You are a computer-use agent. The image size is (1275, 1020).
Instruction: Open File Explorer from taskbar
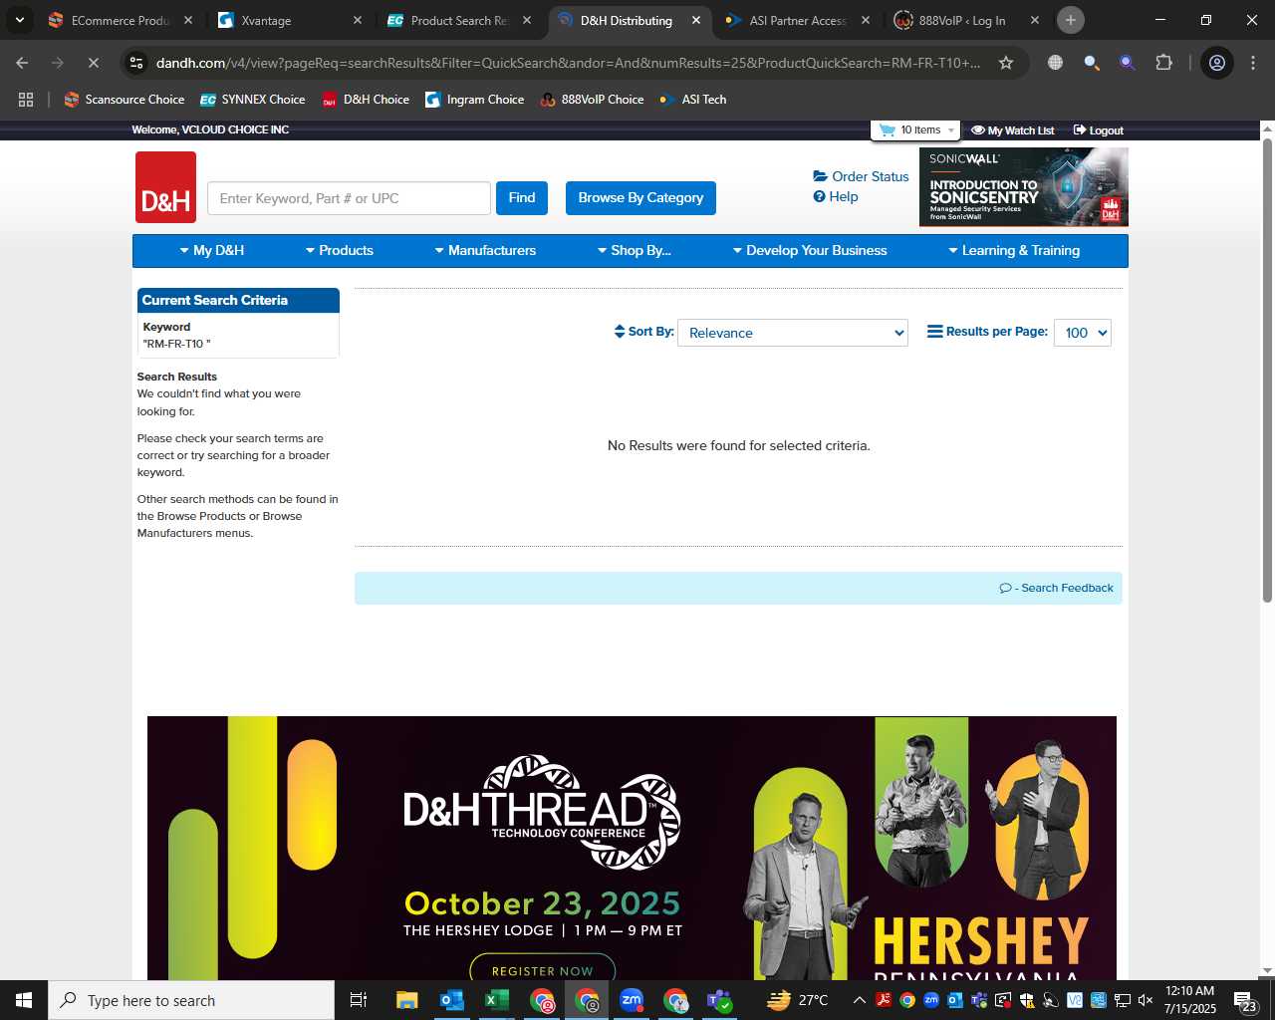click(406, 1000)
